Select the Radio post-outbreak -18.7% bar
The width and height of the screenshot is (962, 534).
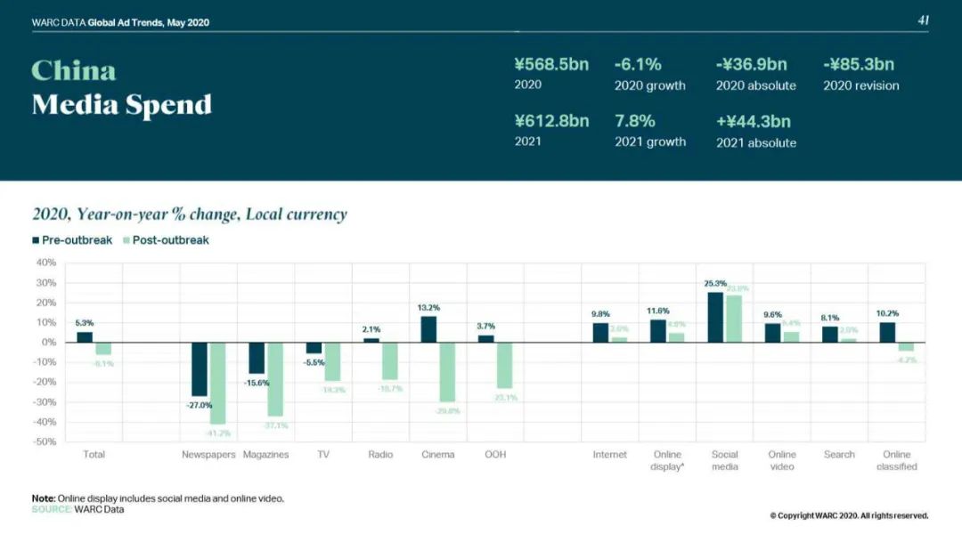[x=389, y=360]
